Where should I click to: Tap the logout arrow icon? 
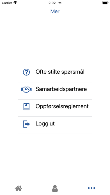pos(26,124)
